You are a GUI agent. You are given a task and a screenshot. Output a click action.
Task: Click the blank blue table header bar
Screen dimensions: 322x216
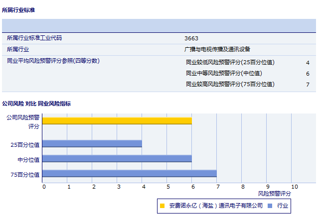159,25
